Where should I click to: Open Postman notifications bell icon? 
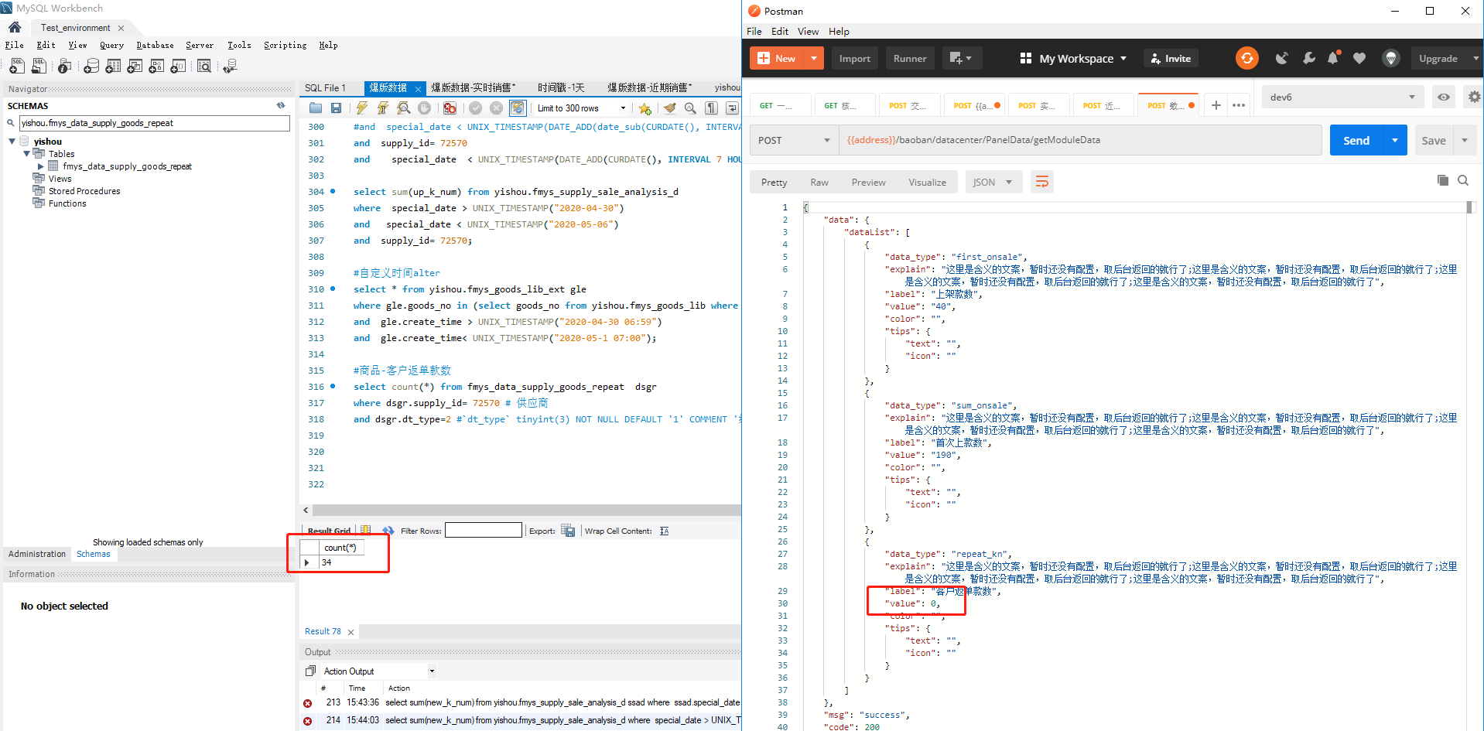pyautogui.click(x=1333, y=58)
